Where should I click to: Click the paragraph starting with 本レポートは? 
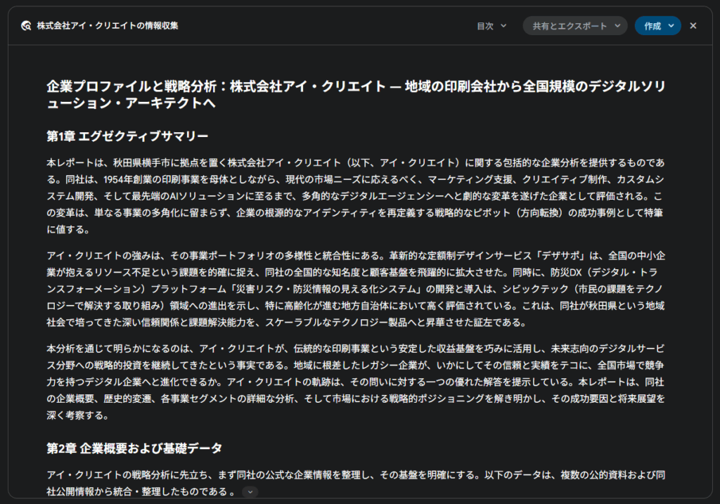pyautogui.click(x=355, y=195)
